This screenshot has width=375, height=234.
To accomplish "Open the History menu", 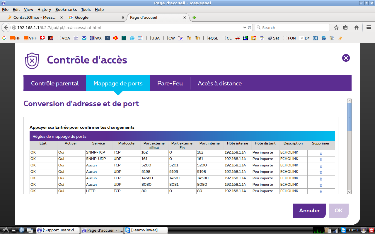I will coord(44,9).
